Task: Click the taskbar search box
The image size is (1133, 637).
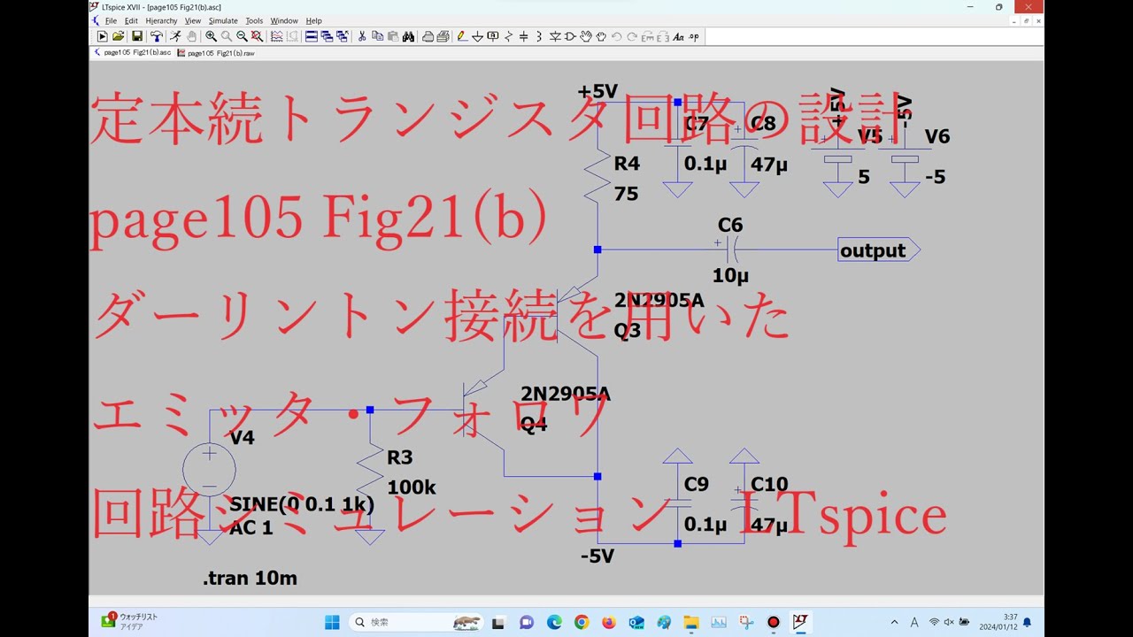Action: pos(415,622)
